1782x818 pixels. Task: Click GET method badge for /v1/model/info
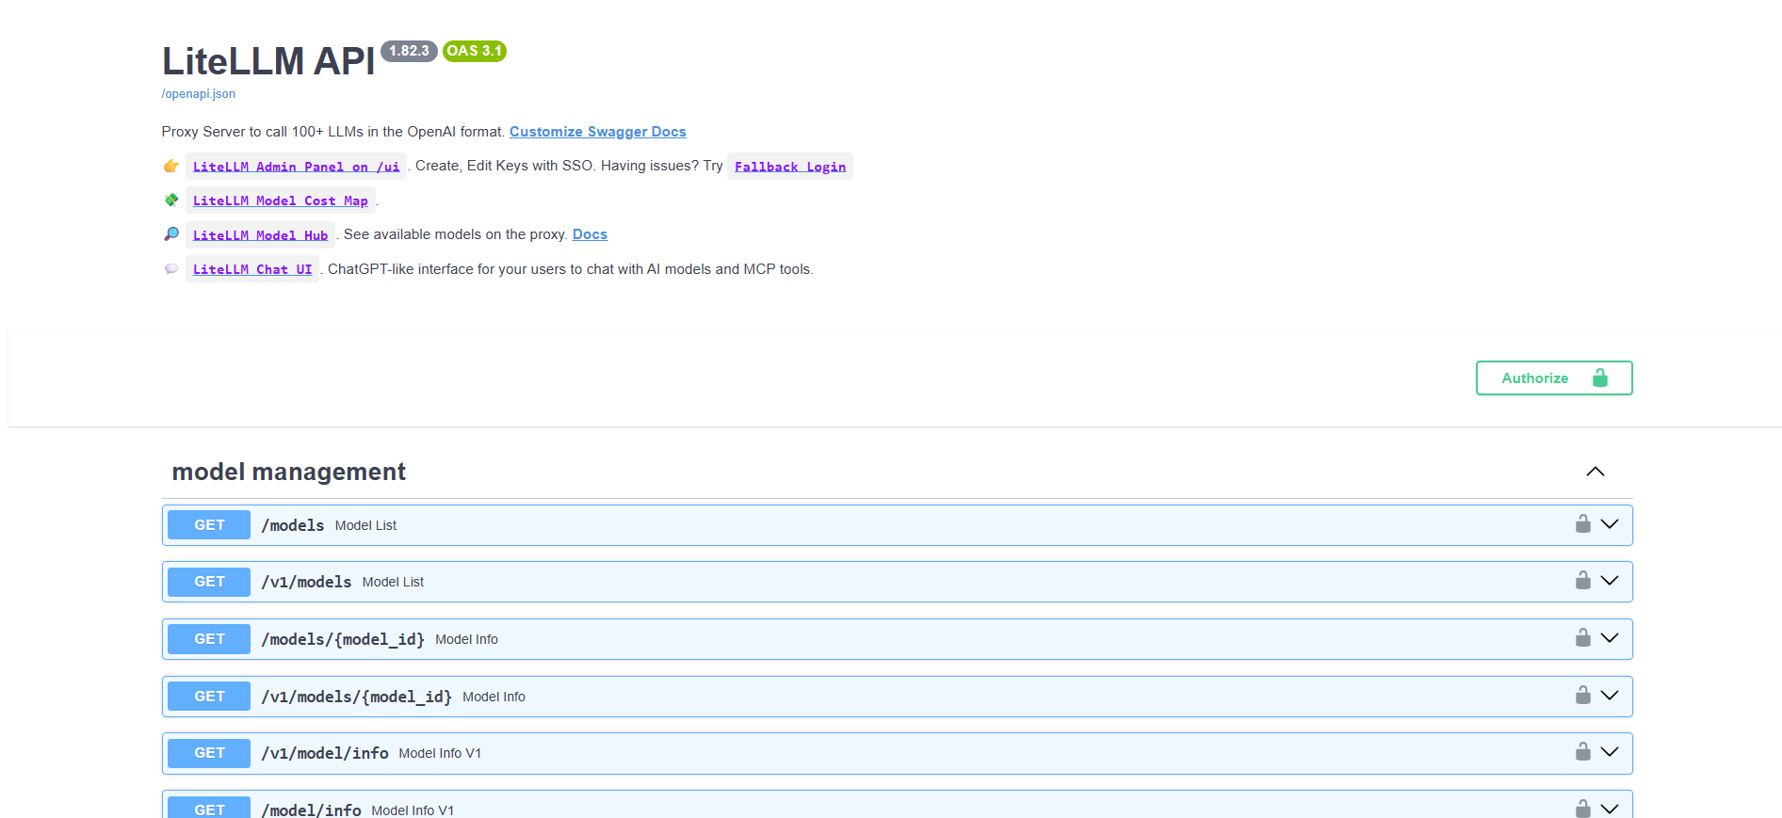(209, 753)
